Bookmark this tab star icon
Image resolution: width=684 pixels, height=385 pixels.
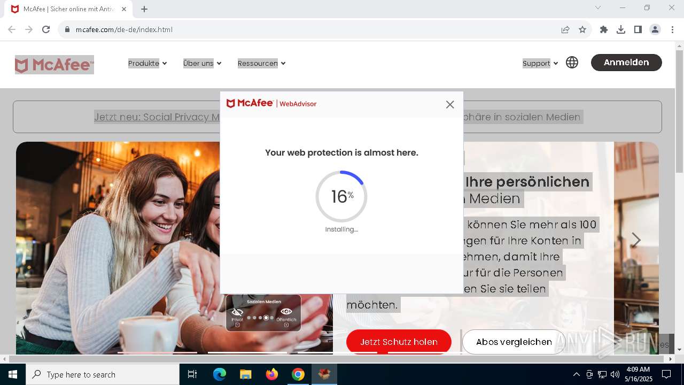(x=582, y=29)
